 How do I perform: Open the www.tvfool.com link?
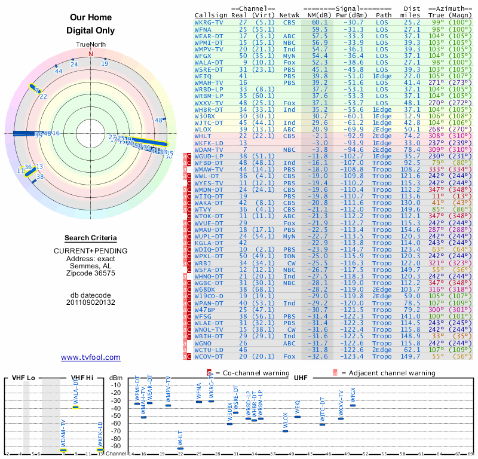click(x=91, y=357)
